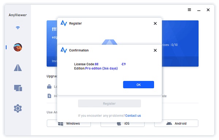Screen dimensions: 219x140
Task: Close the AnyViewer main window
Action: [x=208, y=10]
